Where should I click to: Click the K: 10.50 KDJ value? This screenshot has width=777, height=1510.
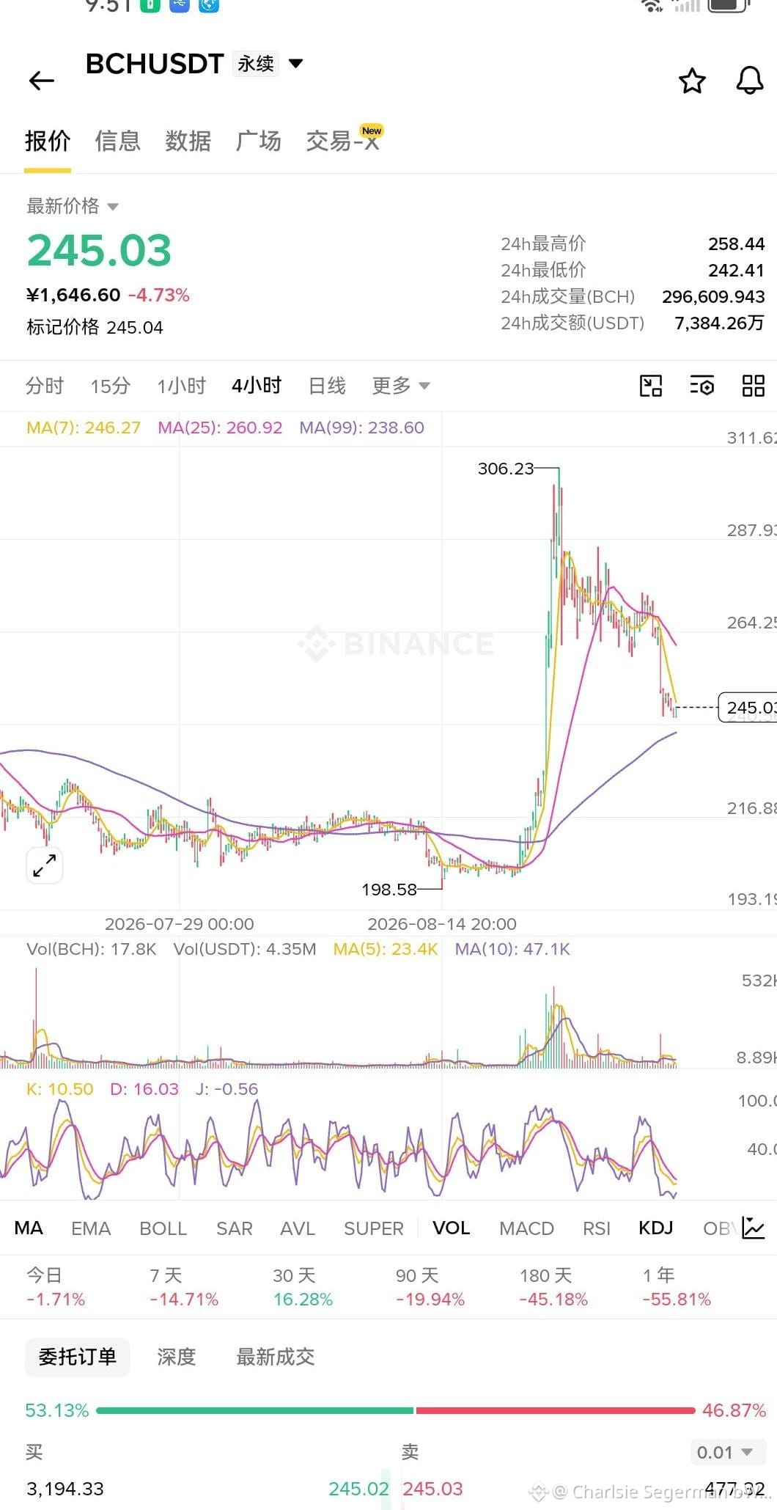click(x=59, y=1089)
